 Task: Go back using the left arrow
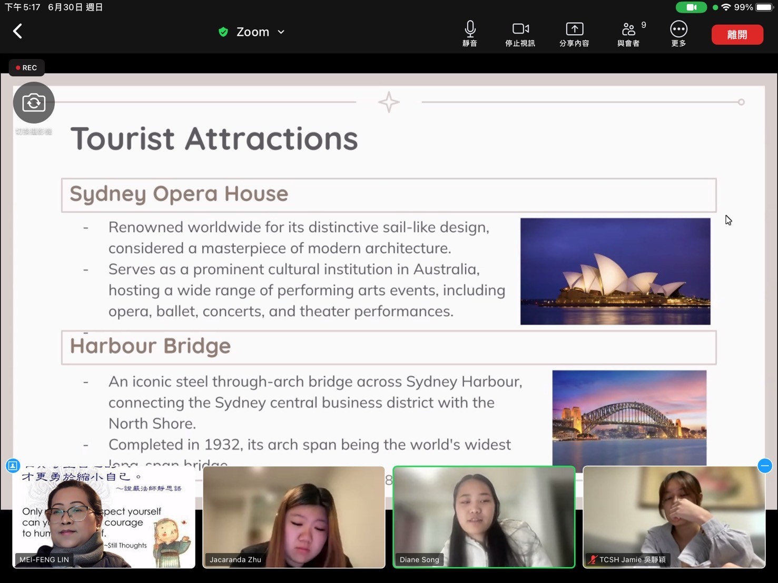click(x=18, y=32)
